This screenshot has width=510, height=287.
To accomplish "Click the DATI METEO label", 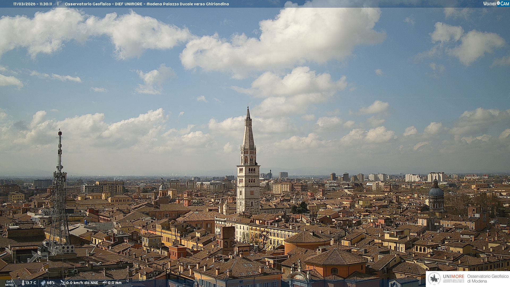I will tap(9, 283).
